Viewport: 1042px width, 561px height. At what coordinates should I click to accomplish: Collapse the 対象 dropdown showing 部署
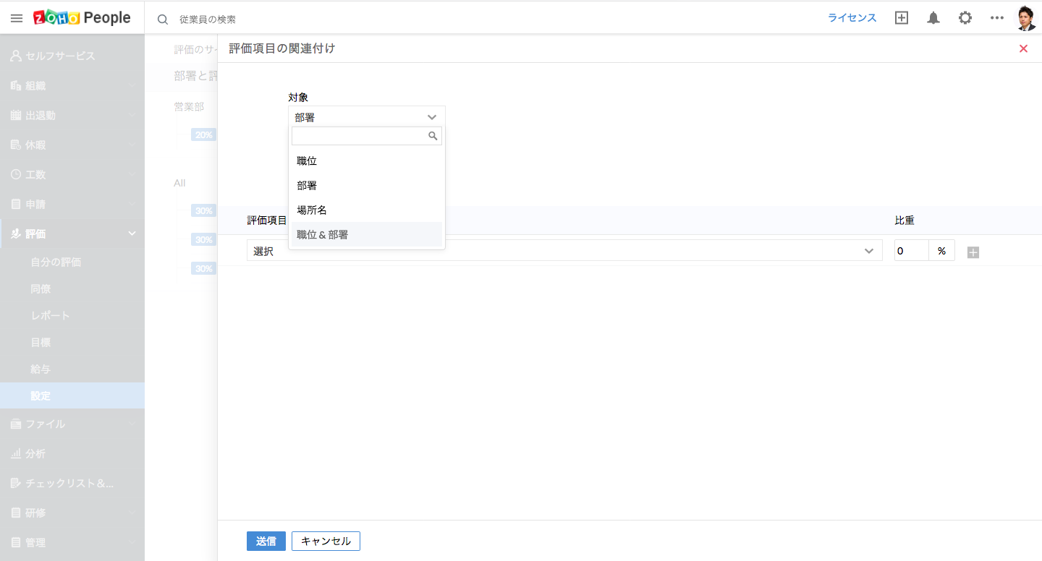[x=367, y=117]
